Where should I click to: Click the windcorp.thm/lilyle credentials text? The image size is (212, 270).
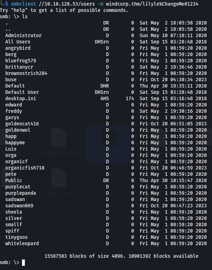point(127,4)
